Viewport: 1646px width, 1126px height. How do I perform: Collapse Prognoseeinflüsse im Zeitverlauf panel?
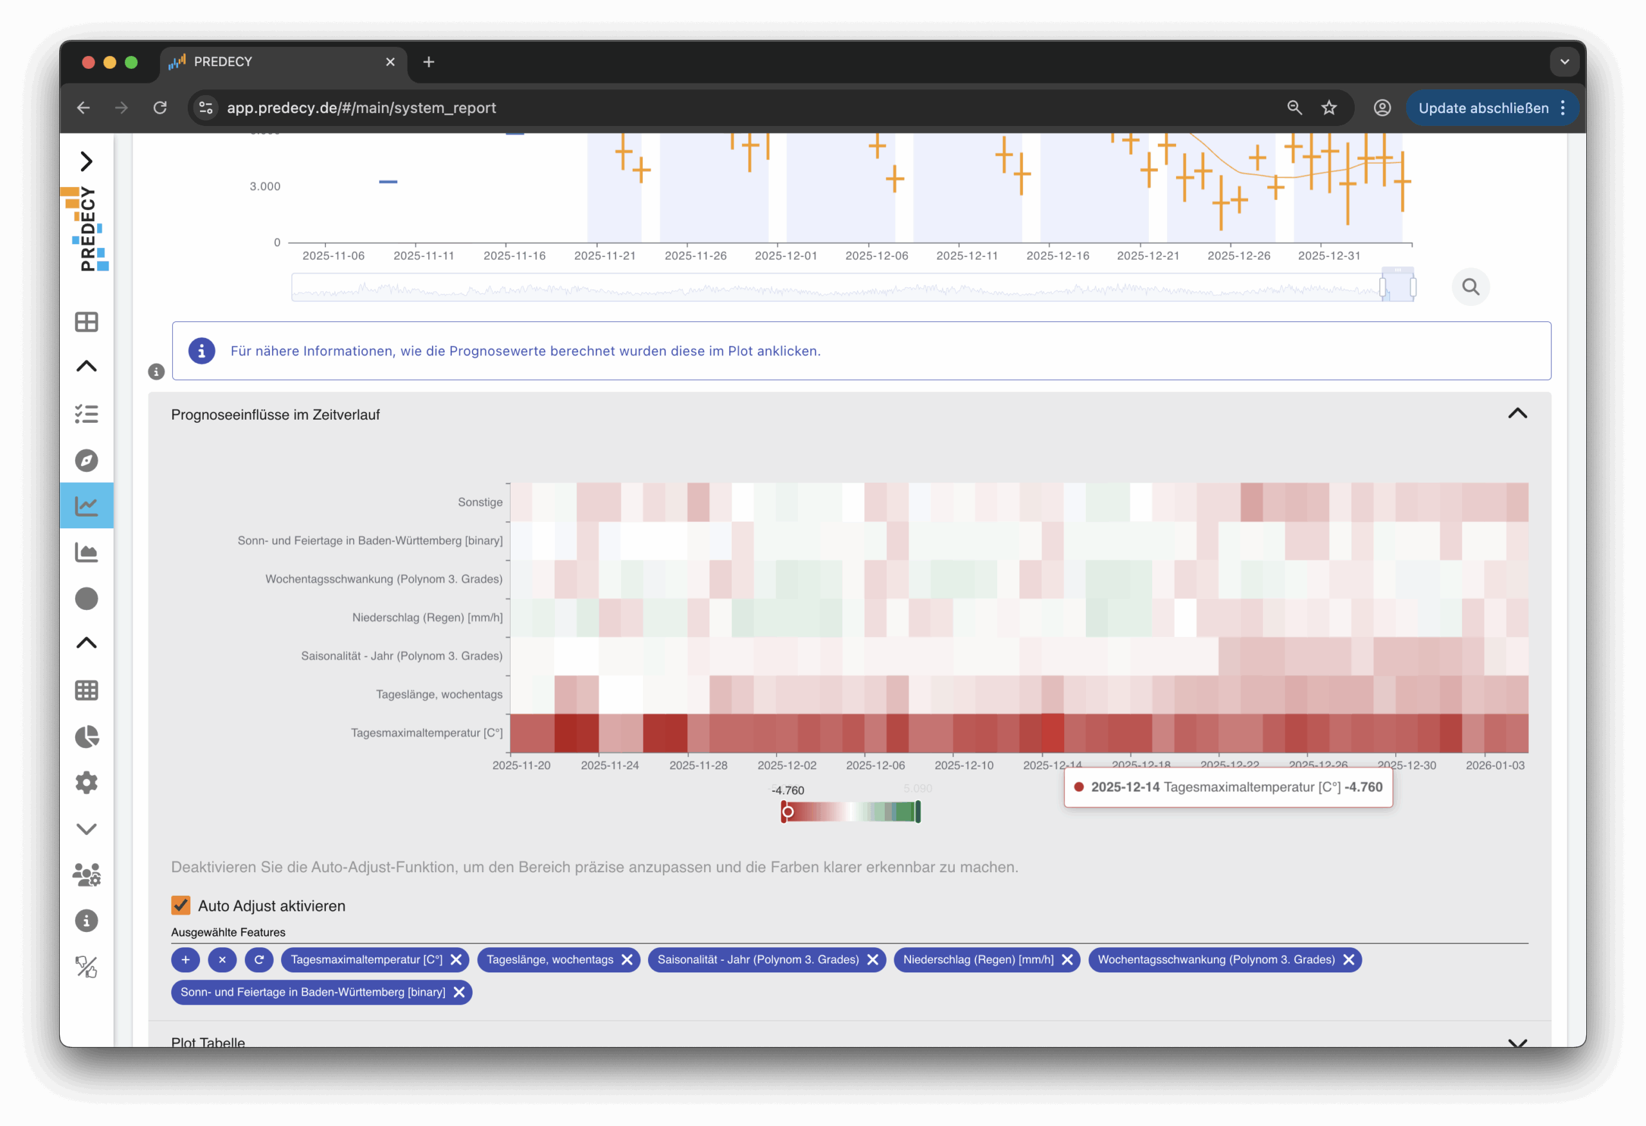(x=1517, y=414)
